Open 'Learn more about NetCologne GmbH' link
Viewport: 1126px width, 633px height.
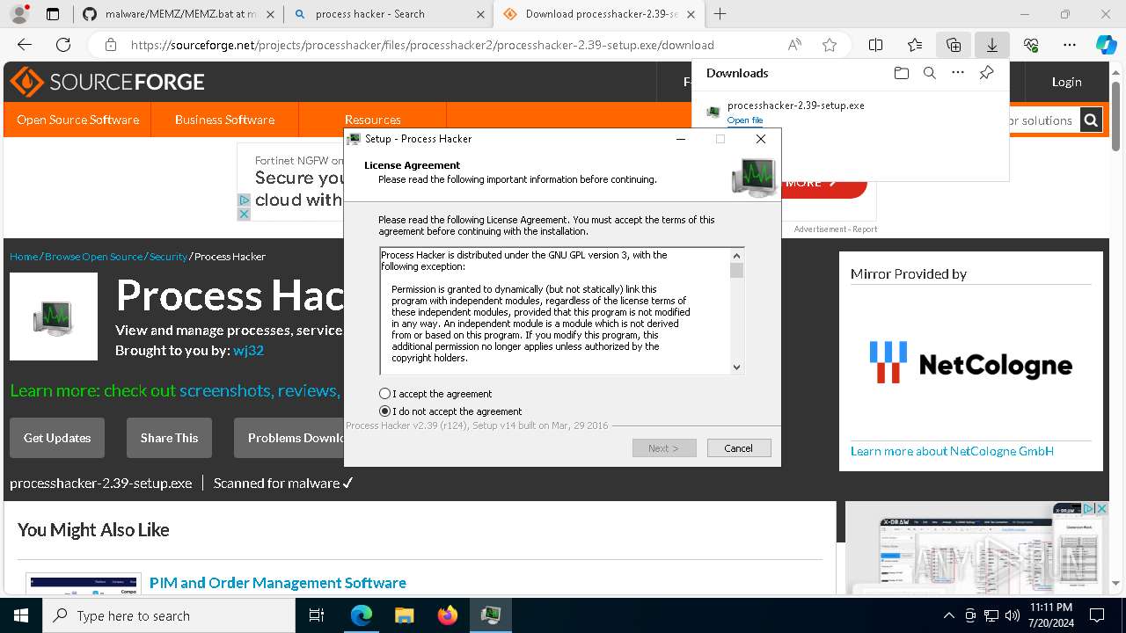pyautogui.click(x=952, y=451)
